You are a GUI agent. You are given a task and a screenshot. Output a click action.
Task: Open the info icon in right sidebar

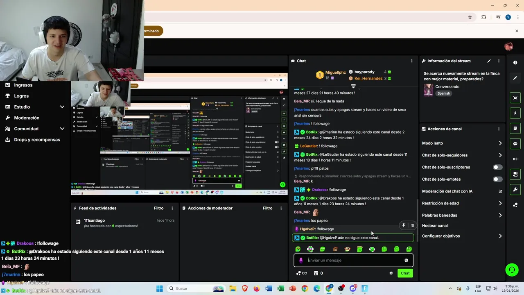click(x=515, y=63)
